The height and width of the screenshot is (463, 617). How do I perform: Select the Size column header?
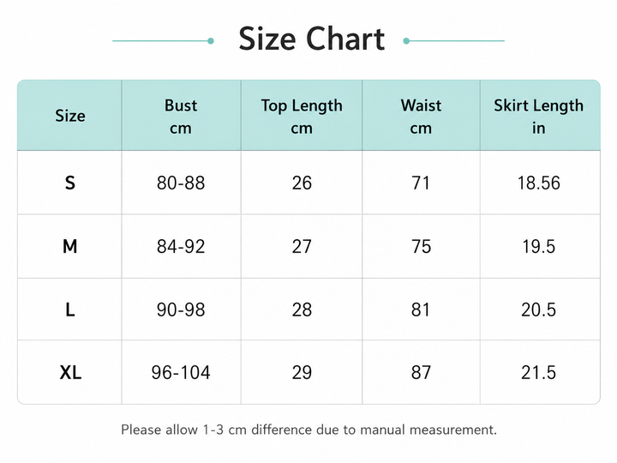[x=70, y=116]
